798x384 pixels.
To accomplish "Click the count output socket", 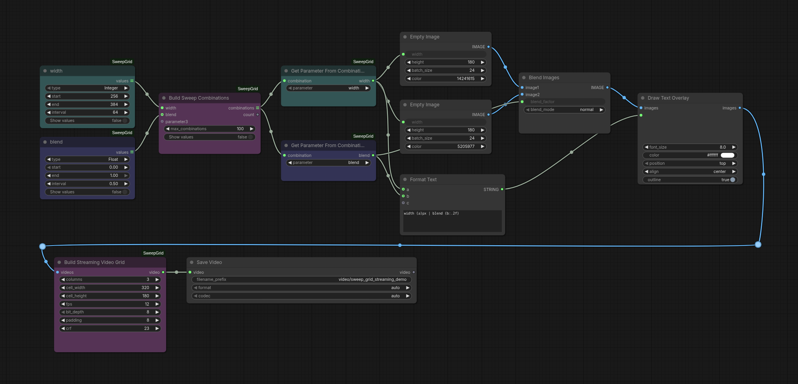I will (x=258, y=115).
